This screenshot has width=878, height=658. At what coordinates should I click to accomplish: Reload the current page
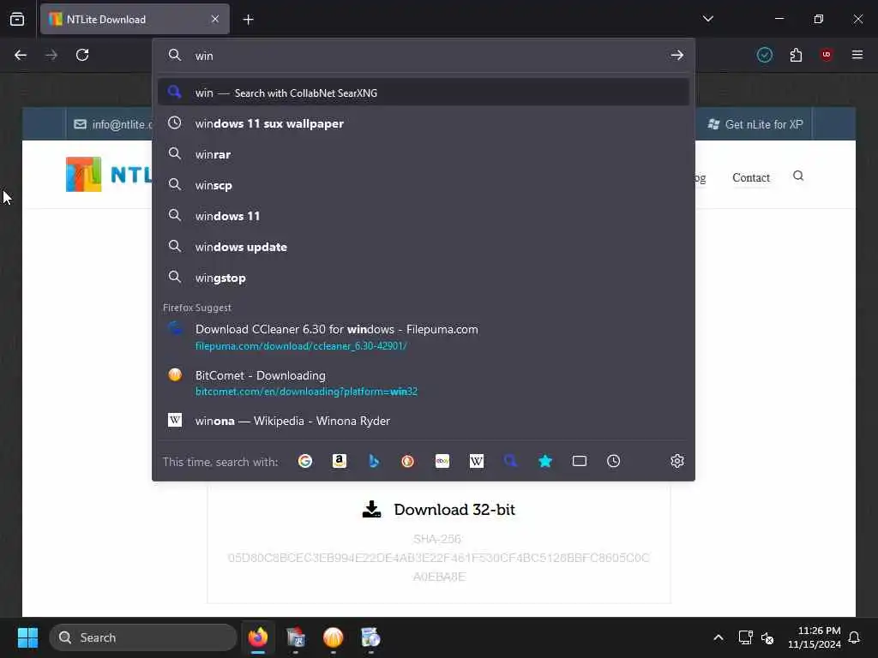pos(82,55)
